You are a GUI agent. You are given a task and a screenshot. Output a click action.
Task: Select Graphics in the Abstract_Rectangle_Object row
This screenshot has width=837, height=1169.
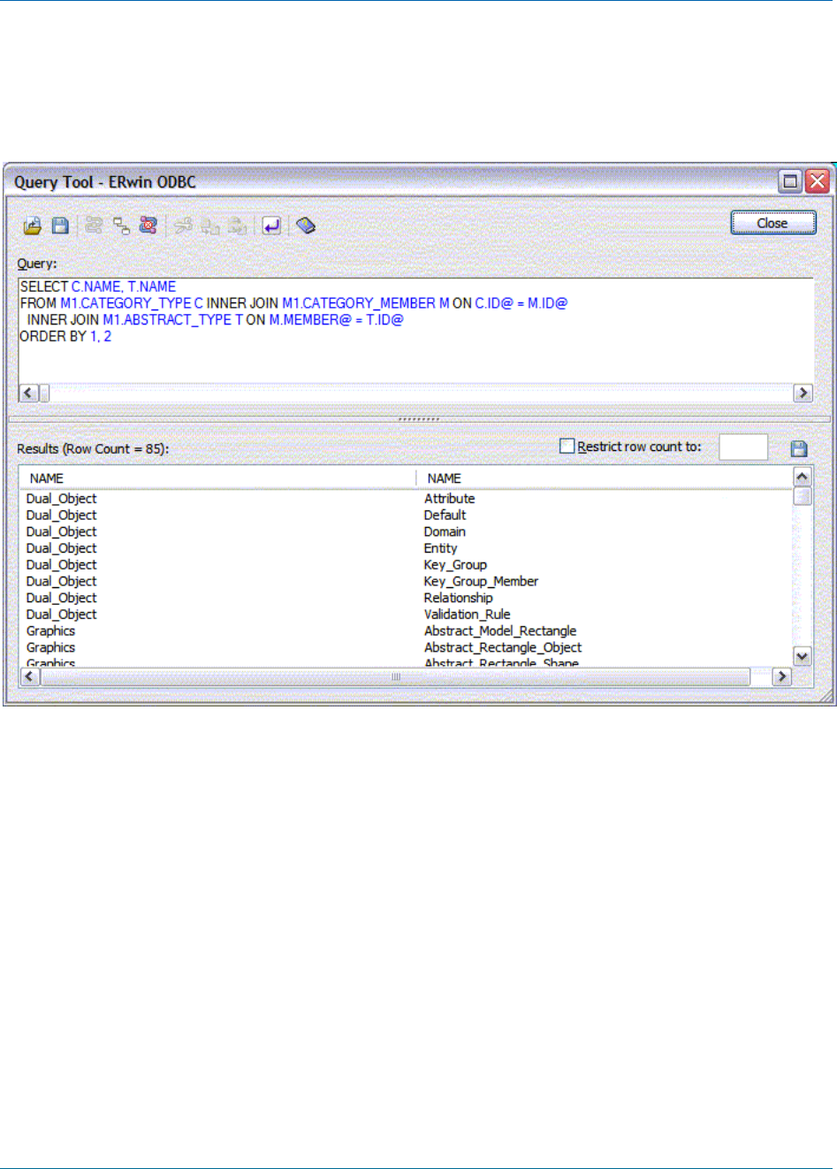50,647
